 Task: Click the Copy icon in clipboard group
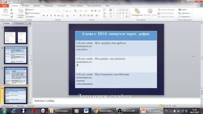tap(11, 13)
